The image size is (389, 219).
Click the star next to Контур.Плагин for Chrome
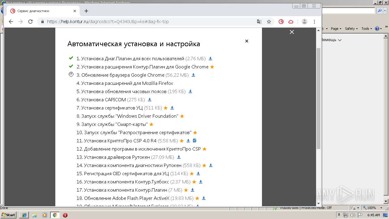(212, 67)
